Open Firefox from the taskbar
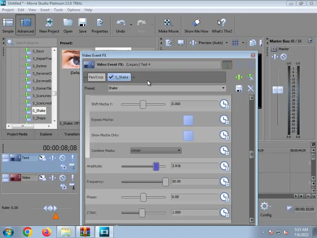Viewport: 317px width, 238px height. pyautogui.click(x=46, y=232)
